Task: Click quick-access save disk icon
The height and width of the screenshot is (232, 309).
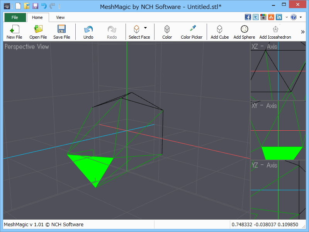Action: tap(35, 6)
